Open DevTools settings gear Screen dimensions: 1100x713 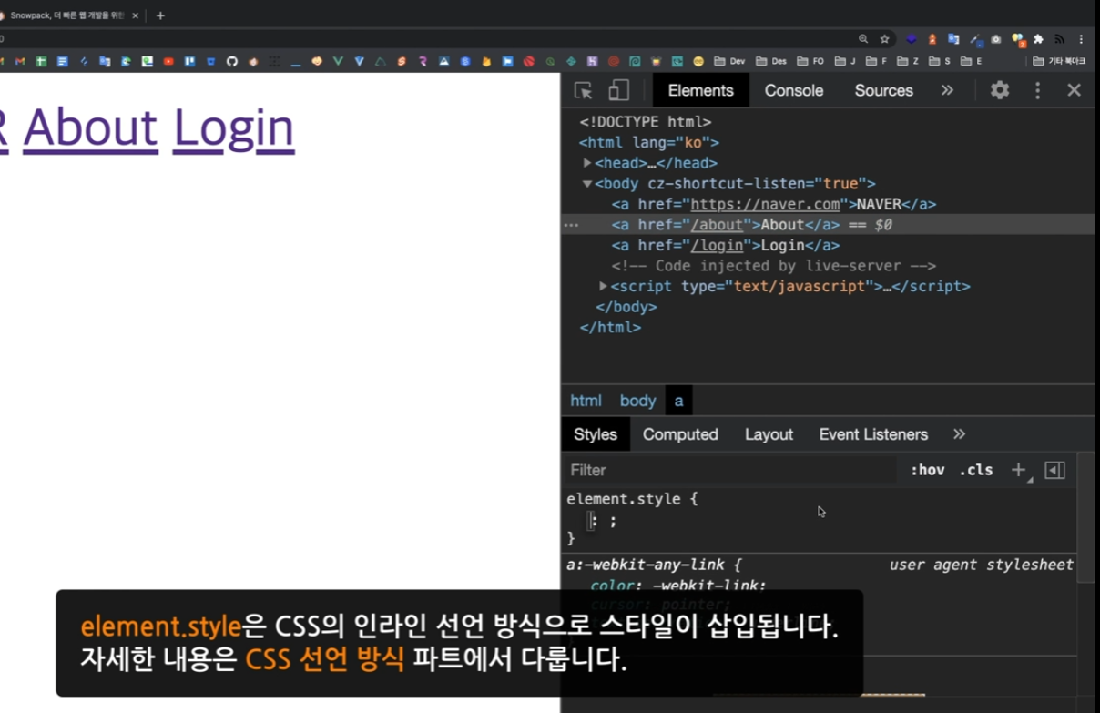pos(1000,90)
